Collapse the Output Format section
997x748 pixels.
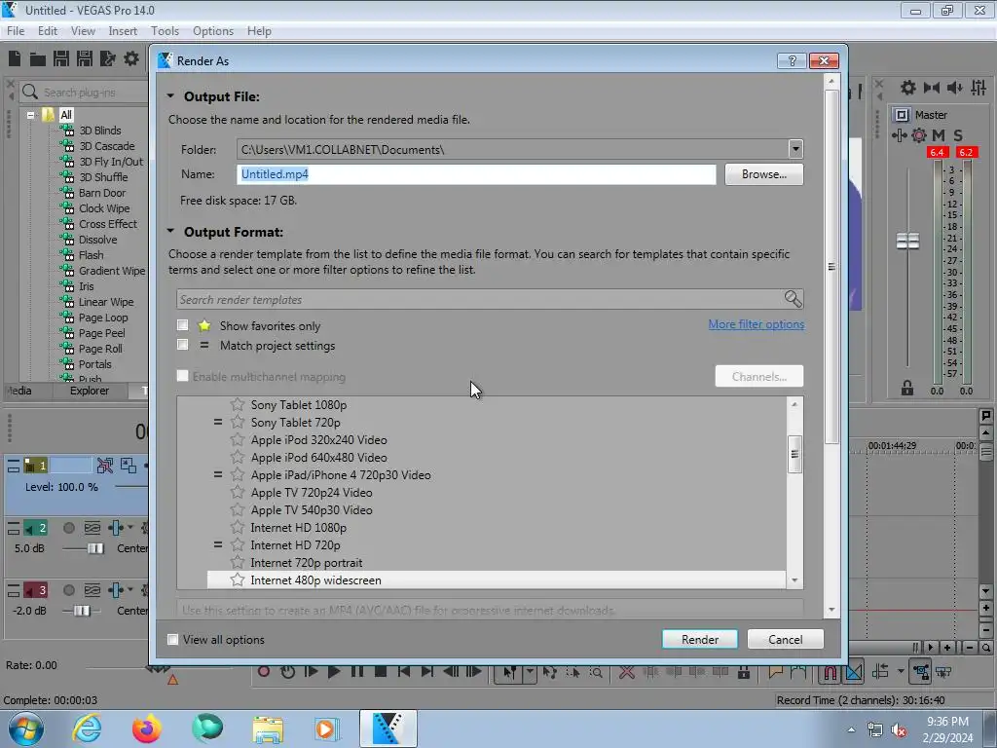click(x=170, y=232)
